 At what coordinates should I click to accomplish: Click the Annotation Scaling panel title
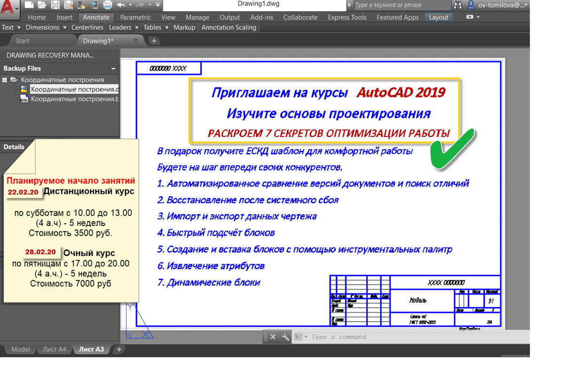pyautogui.click(x=229, y=27)
